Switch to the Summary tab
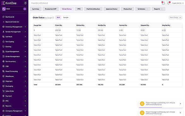This screenshot has height=116, width=185. (36, 9)
